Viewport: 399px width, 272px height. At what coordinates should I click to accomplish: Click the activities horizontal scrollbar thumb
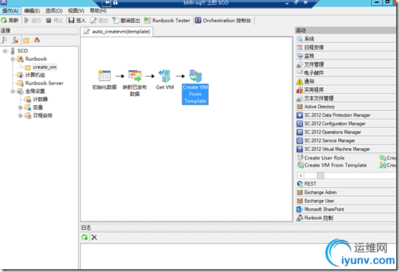(x=320, y=175)
